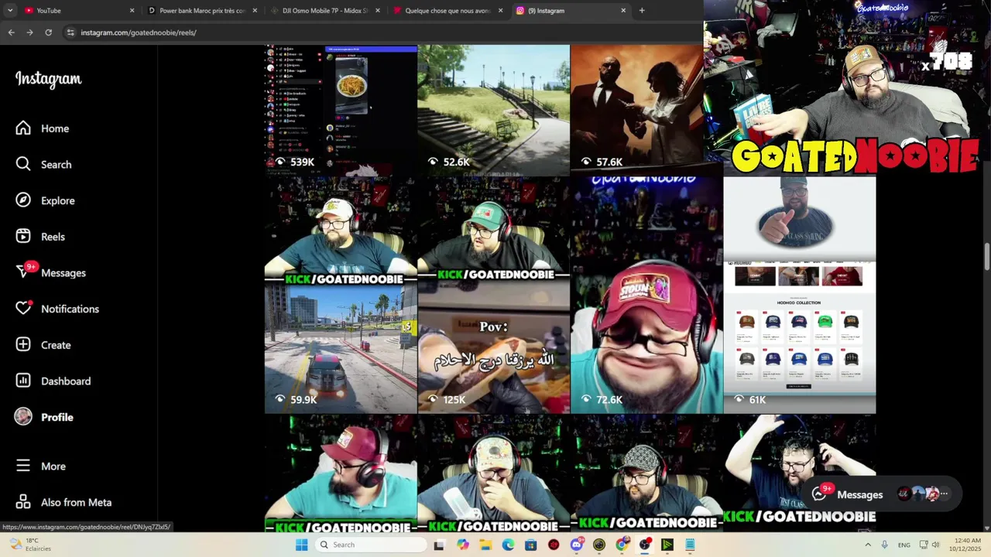Reload the page with the refresh icon
The height and width of the screenshot is (557, 991).
click(48, 32)
